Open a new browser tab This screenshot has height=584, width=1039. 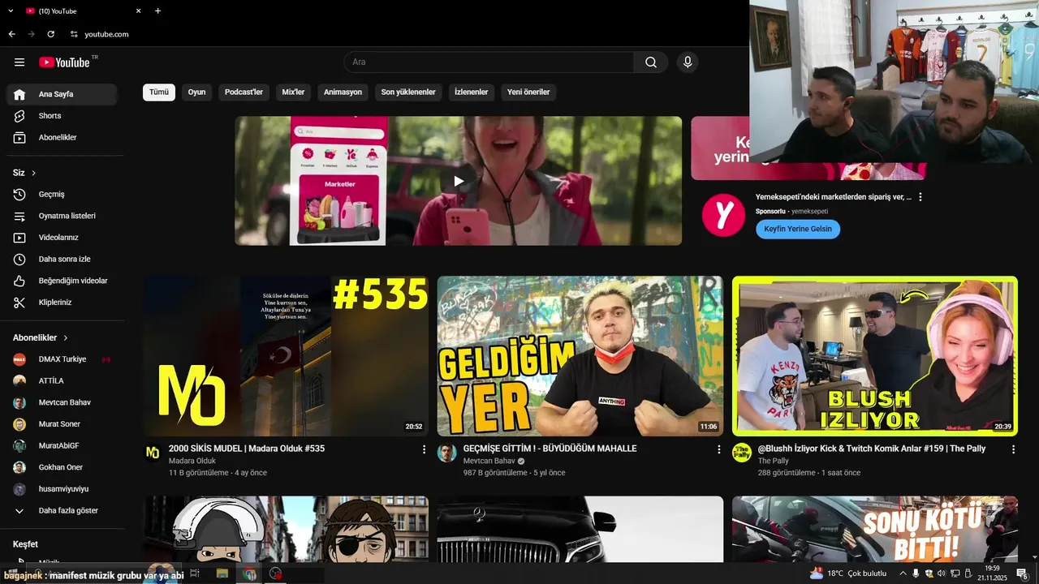click(158, 11)
